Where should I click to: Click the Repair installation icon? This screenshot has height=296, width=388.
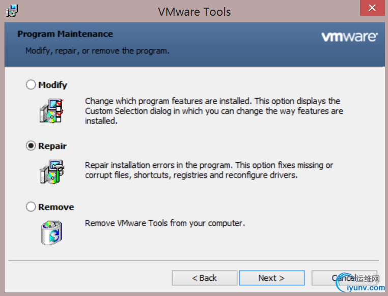[x=51, y=171]
